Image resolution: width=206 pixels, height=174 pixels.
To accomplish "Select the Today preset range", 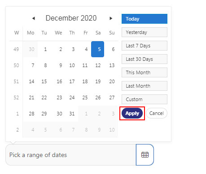I will [145, 19].
